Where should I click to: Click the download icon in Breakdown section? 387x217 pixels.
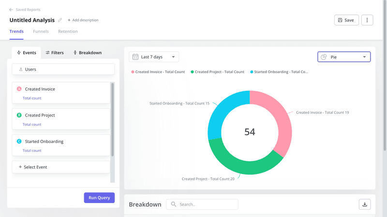[365, 204]
